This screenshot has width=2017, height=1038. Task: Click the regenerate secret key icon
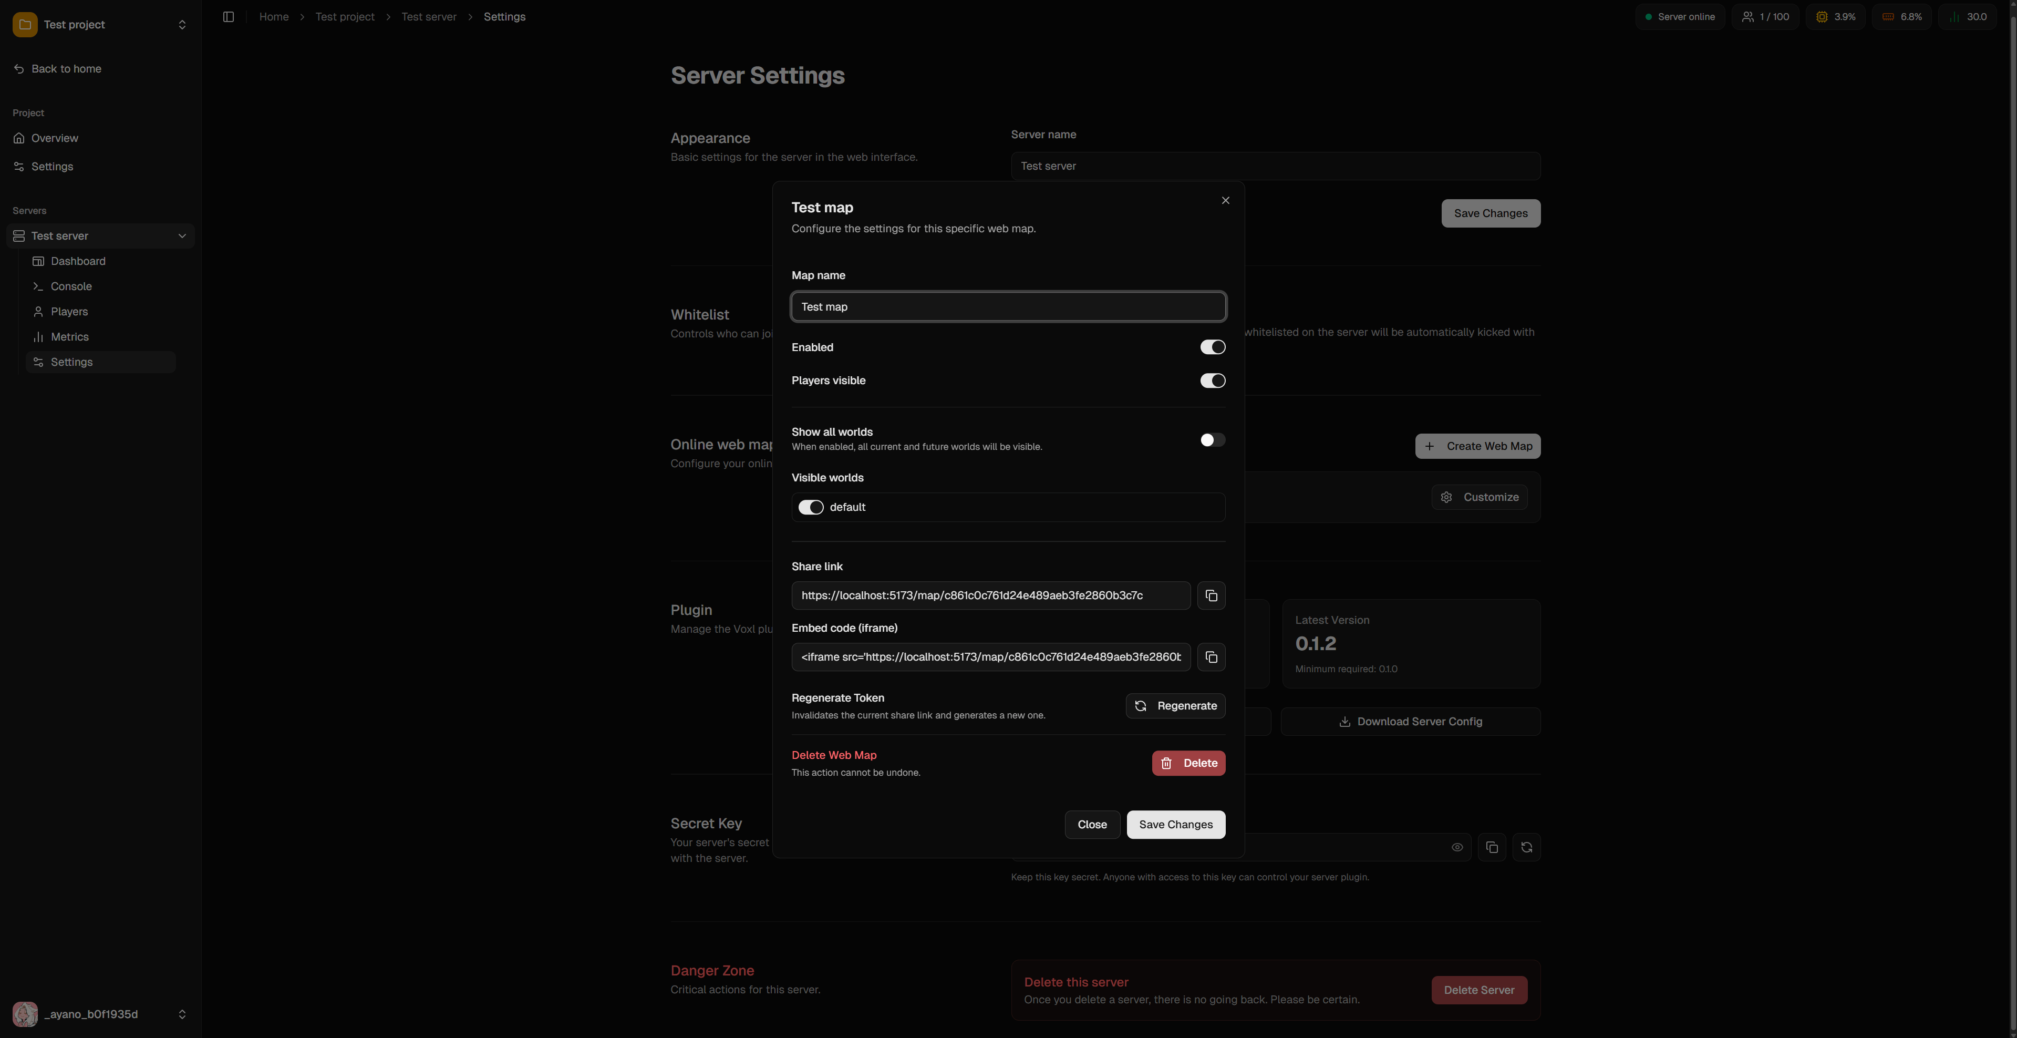pos(1526,847)
